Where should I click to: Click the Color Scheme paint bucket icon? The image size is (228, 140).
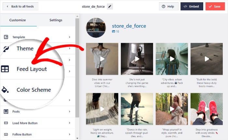[x=5, y=90]
